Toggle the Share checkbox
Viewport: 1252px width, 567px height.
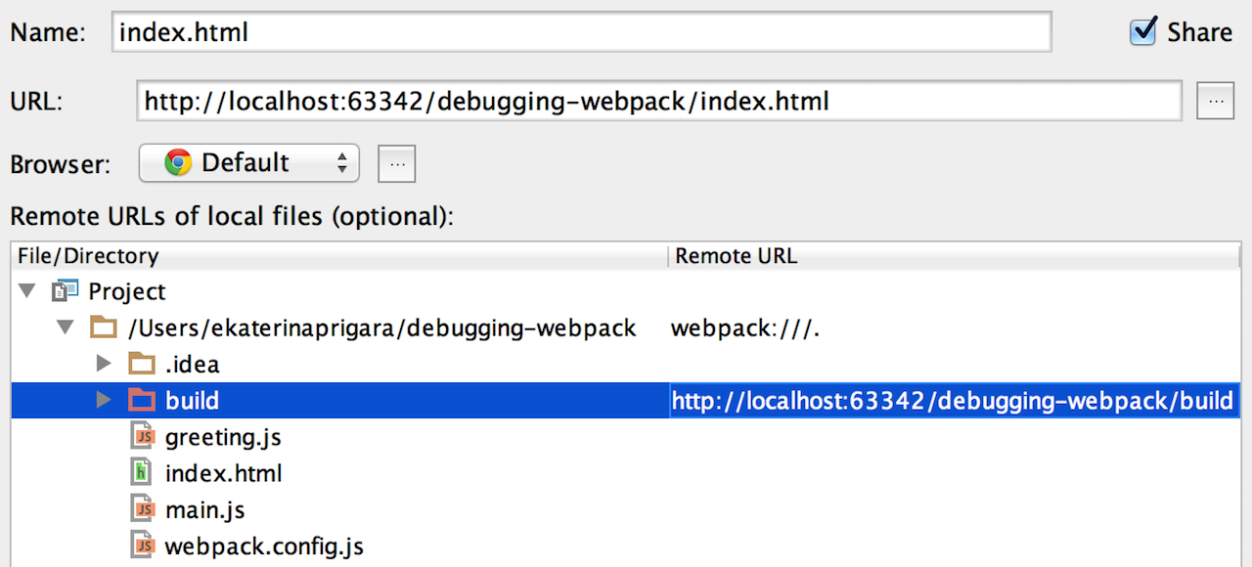coord(1142,30)
